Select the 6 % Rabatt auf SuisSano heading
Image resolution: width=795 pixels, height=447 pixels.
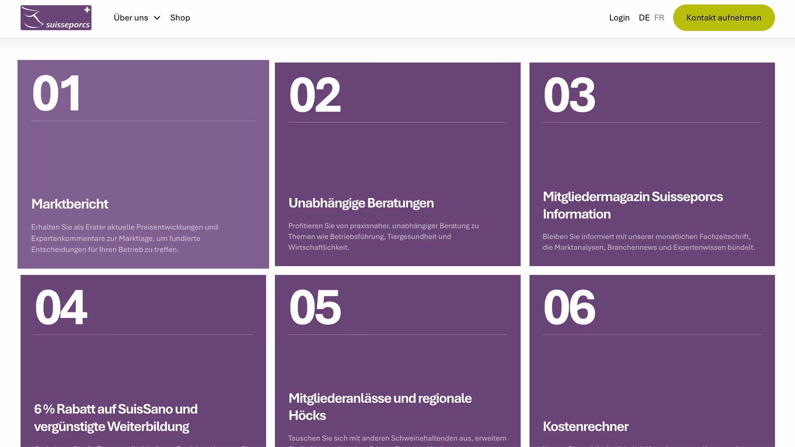116,417
